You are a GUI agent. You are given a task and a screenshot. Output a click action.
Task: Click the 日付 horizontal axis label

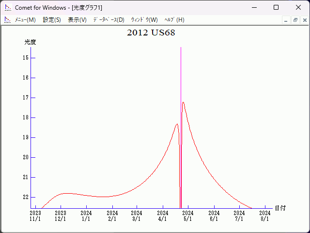(x=280, y=208)
